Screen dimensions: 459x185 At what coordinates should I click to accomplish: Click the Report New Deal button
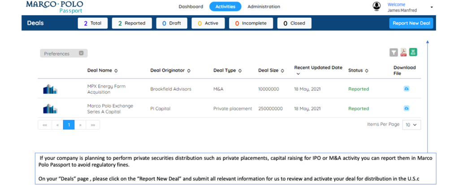(411, 23)
